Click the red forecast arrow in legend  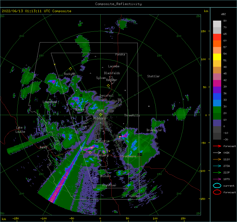(217, 146)
